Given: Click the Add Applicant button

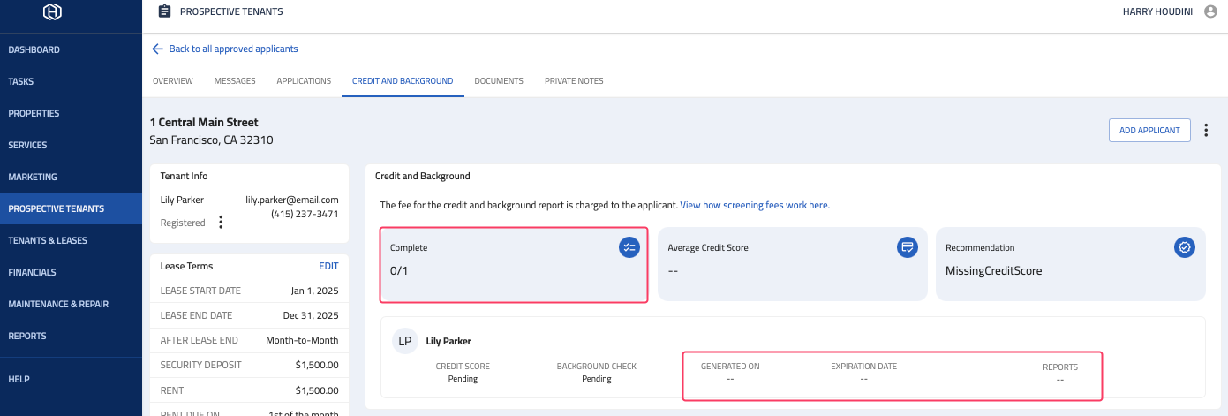Looking at the screenshot, I should [x=1149, y=130].
